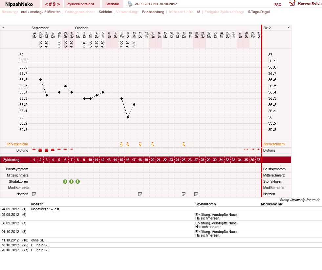Image resolution: width=322 pixels, height=270 pixels.
Task: Click the note date 20.10.2012
Action: coord(10,250)
